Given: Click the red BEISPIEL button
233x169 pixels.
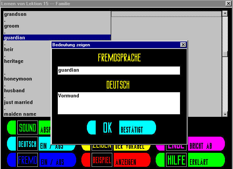Looking at the screenshot, I should click(102, 160).
